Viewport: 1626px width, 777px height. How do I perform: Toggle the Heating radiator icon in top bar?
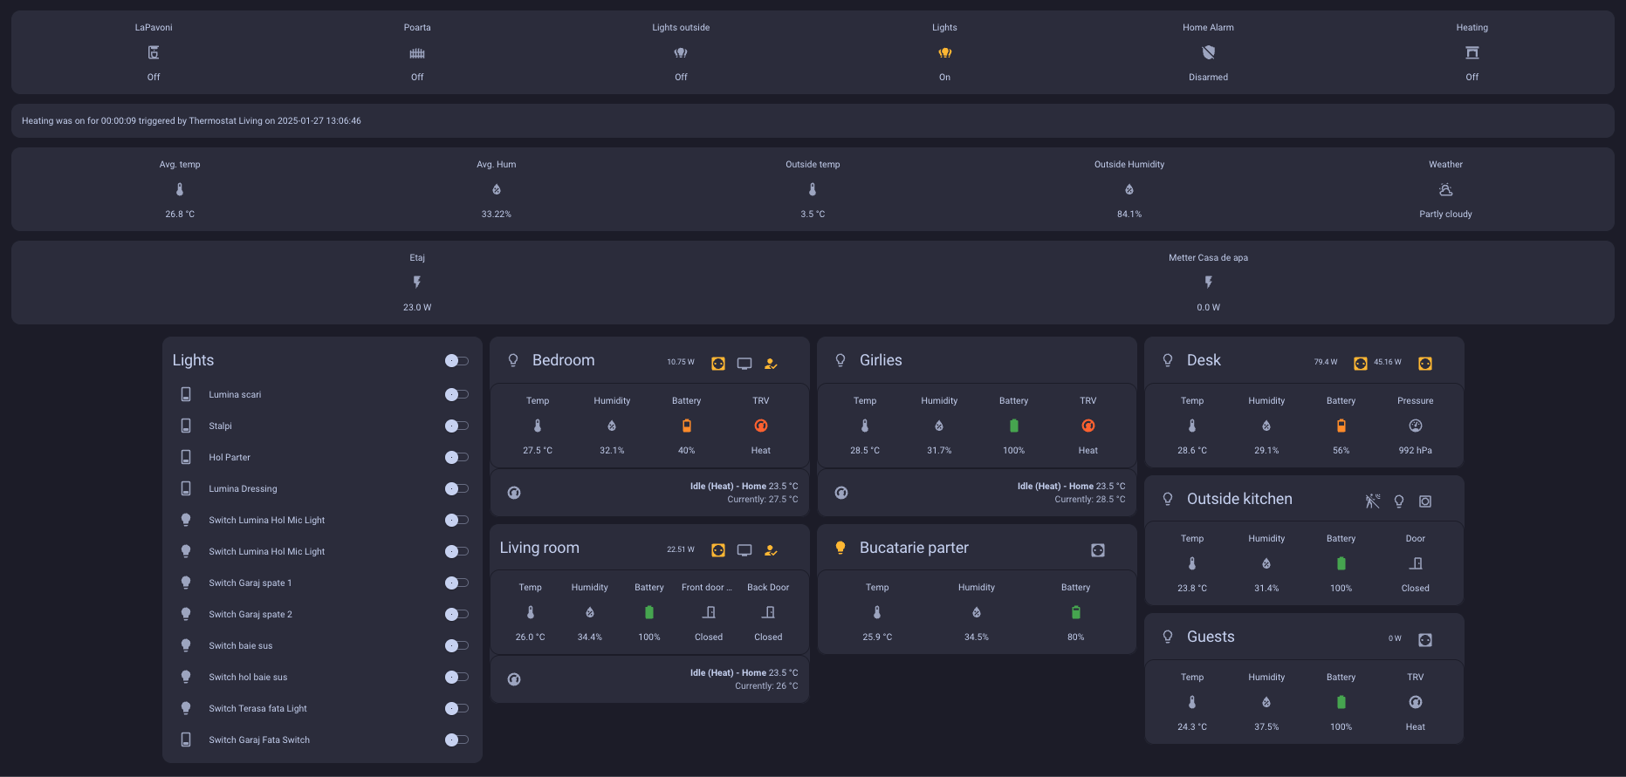tap(1472, 53)
